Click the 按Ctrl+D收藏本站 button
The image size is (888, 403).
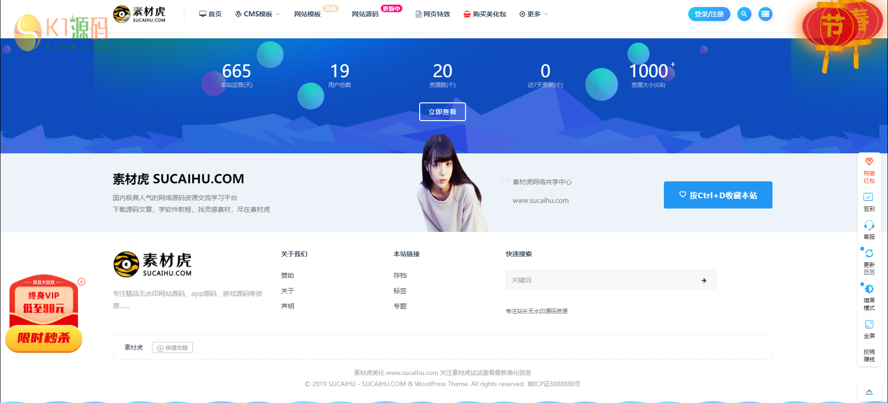pos(718,195)
